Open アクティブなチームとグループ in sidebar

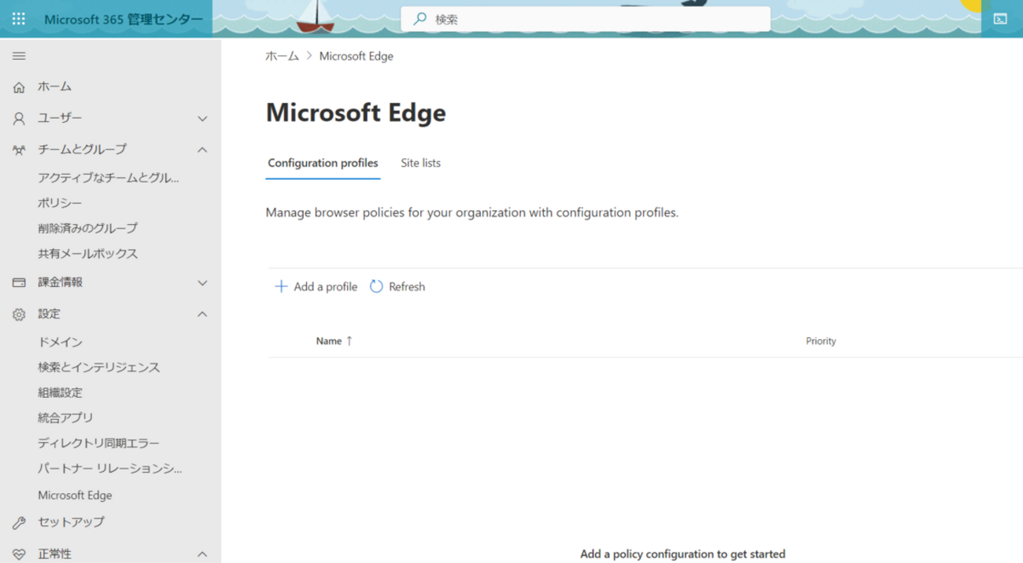pos(109,178)
